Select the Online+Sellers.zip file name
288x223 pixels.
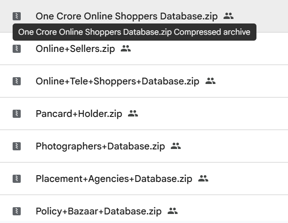[75, 49]
